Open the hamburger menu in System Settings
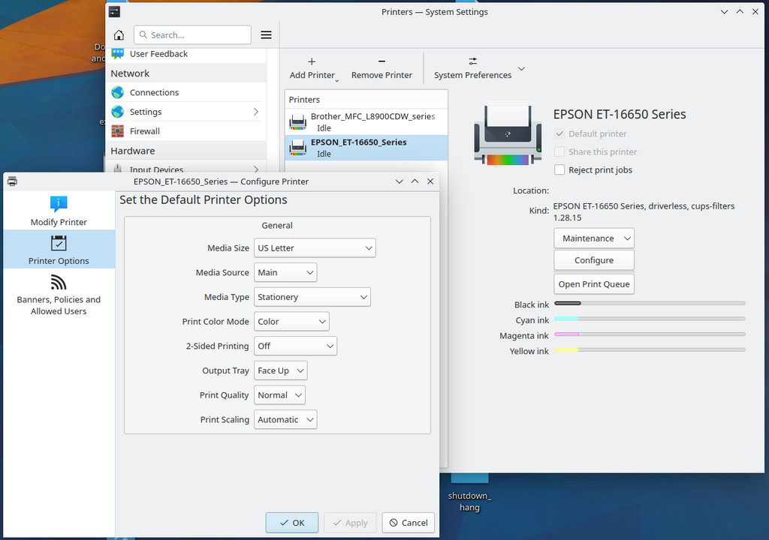 click(x=266, y=34)
